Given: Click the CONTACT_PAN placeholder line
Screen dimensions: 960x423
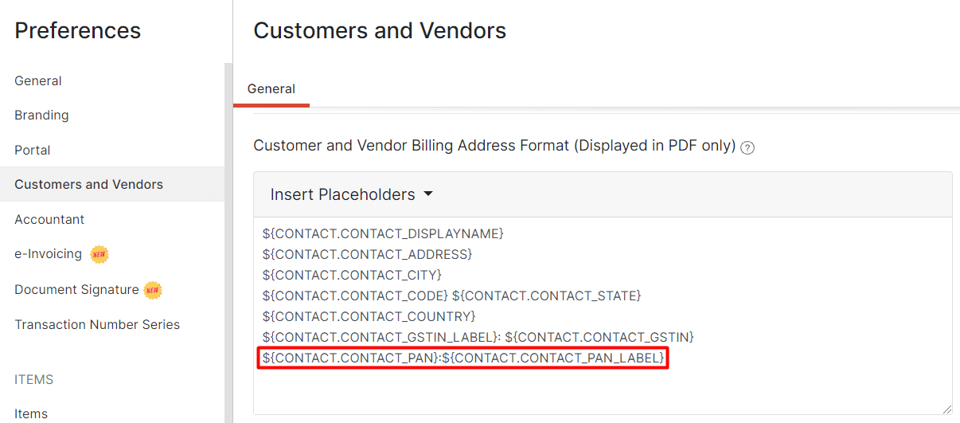Looking at the screenshot, I should [x=462, y=358].
